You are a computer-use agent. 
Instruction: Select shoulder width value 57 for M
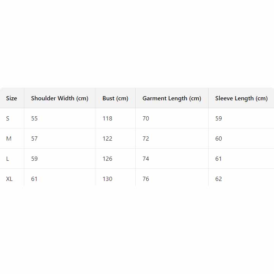(x=35, y=139)
